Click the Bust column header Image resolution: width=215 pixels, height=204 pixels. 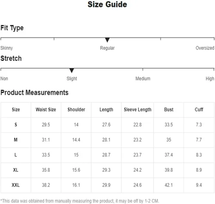tap(169, 110)
